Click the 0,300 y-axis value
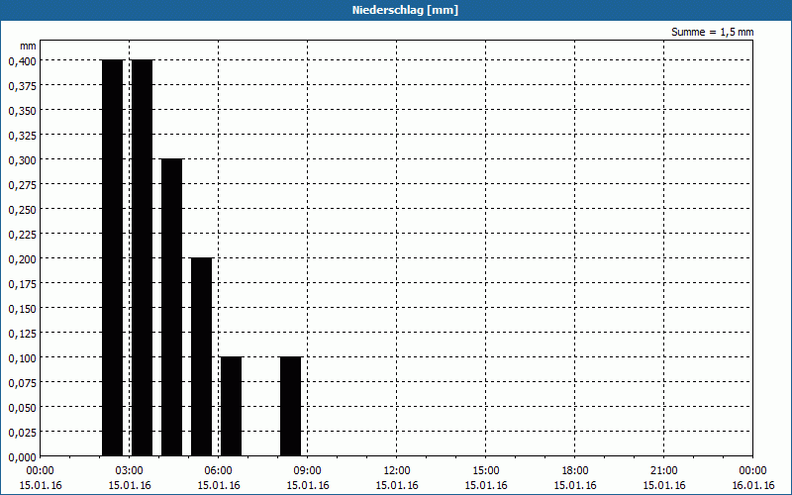 tap(22, 160)
